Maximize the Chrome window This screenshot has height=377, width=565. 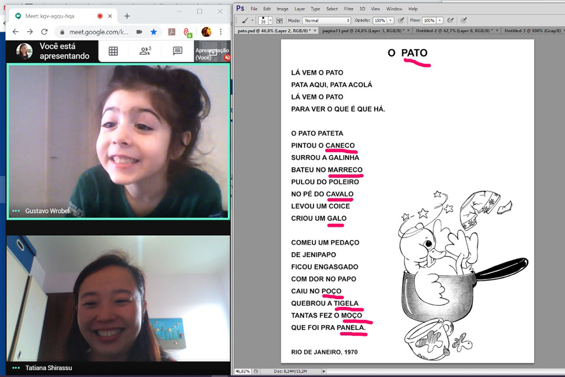199,11
